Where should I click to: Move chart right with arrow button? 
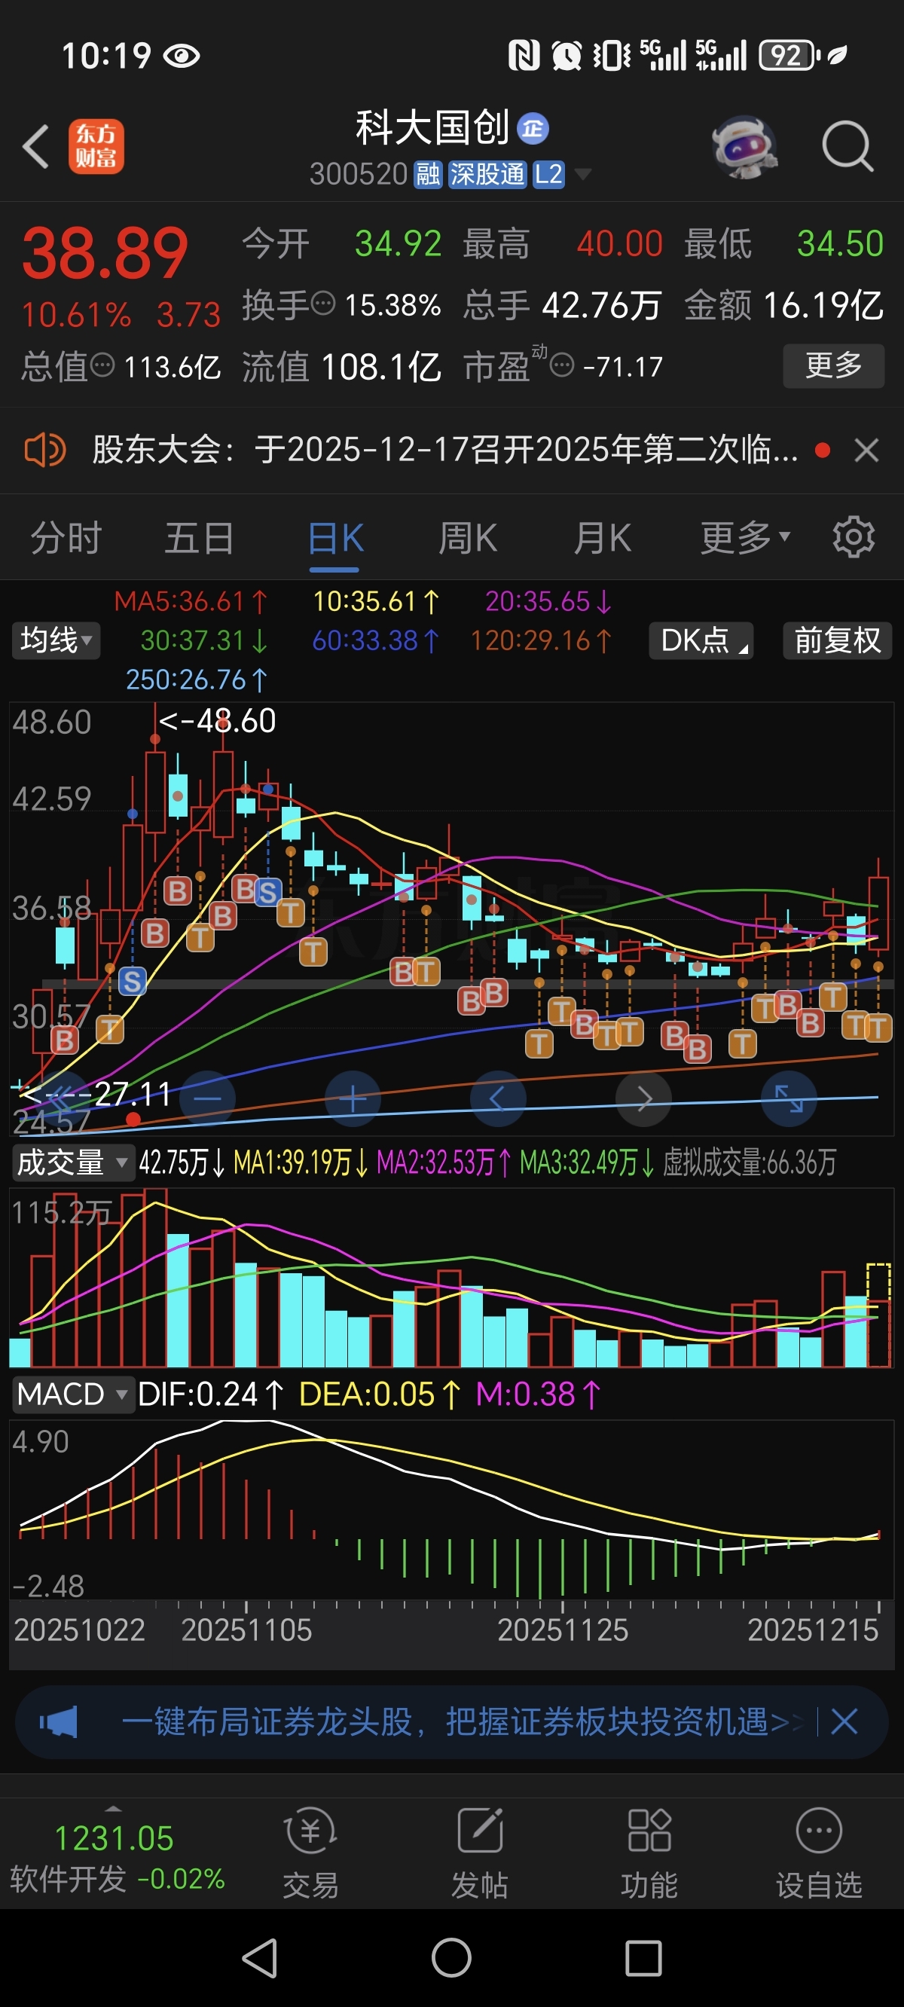[643, 1098]
